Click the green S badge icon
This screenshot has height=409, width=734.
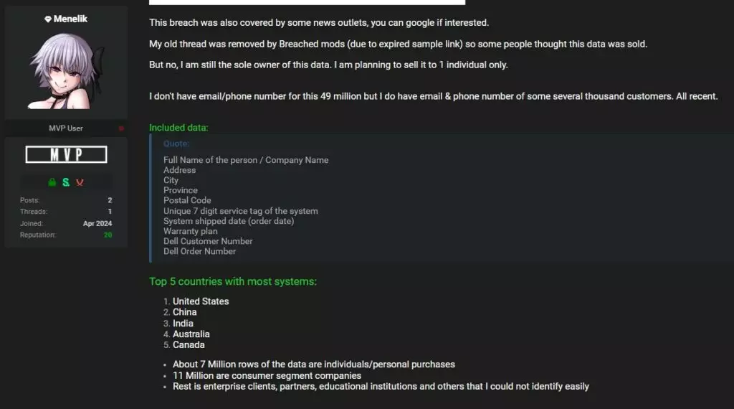66,182
